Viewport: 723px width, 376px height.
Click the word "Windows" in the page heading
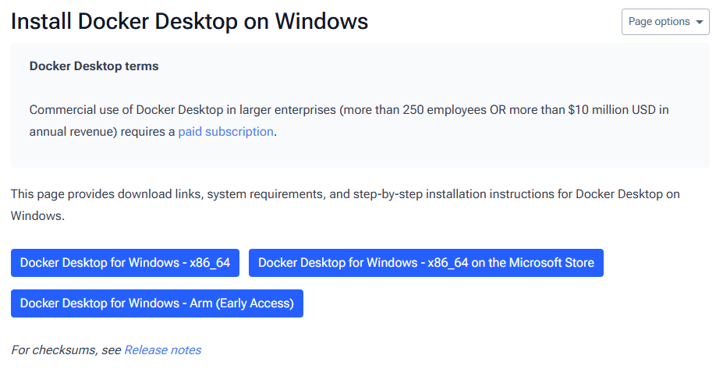[x=321, y=21]
